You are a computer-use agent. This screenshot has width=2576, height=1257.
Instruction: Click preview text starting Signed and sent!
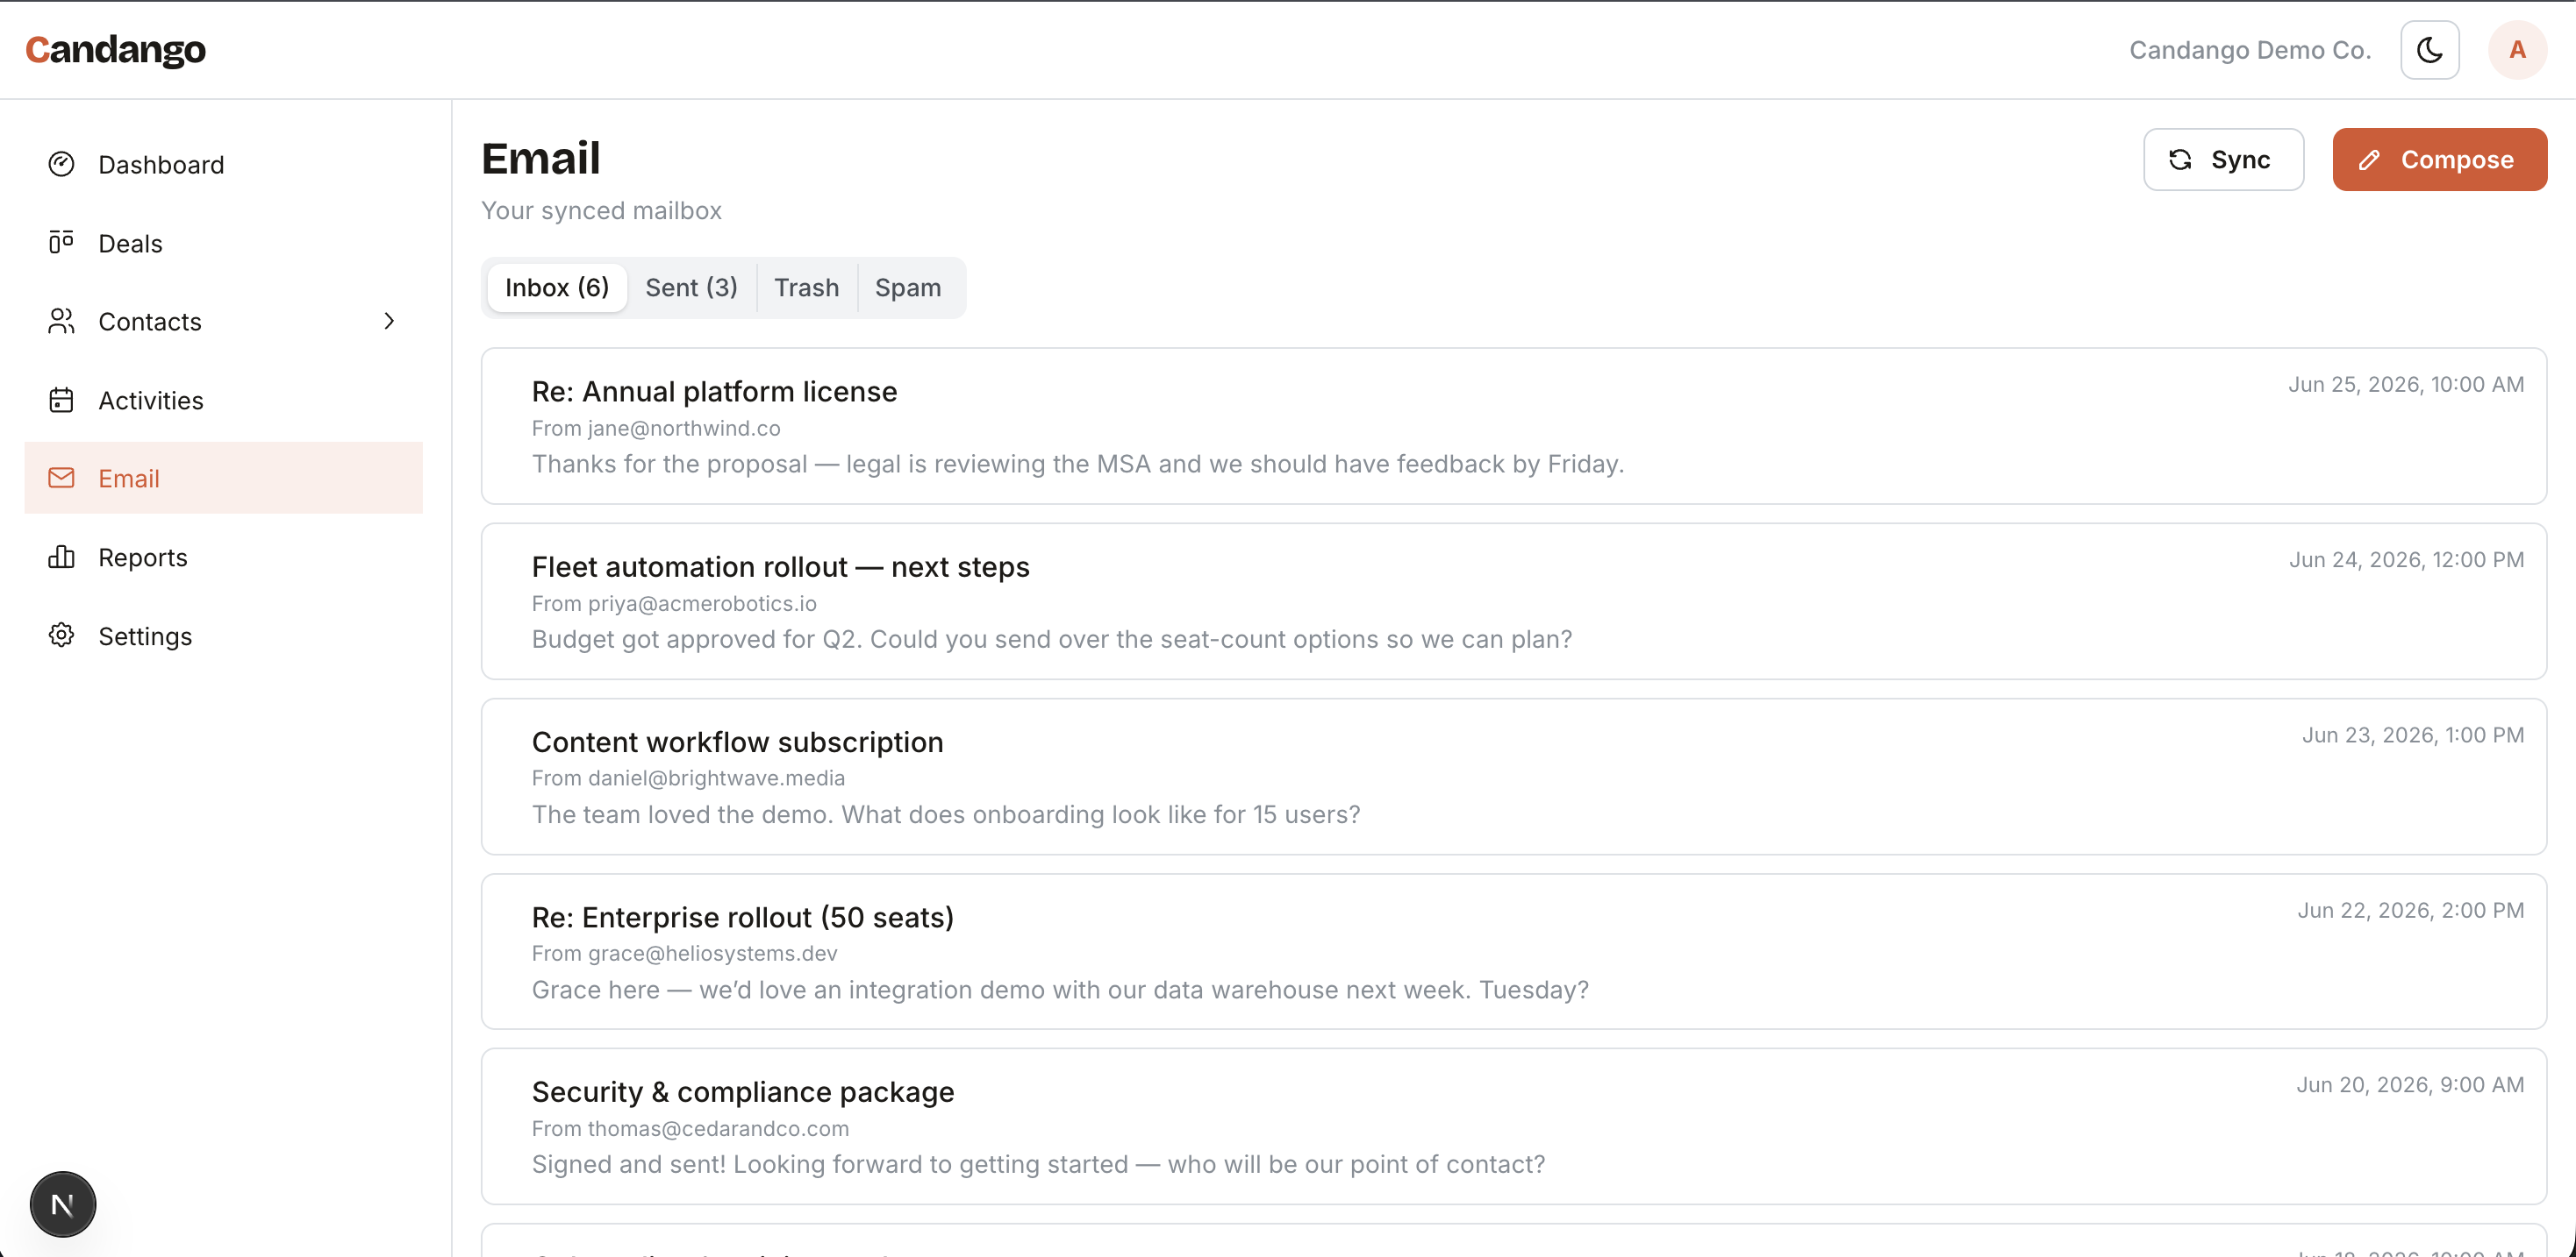[x=1038, y=1164]
